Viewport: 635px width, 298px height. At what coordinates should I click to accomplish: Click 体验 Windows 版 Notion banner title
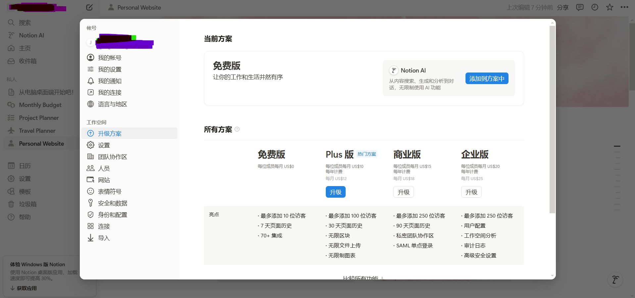tap(37, 265)
